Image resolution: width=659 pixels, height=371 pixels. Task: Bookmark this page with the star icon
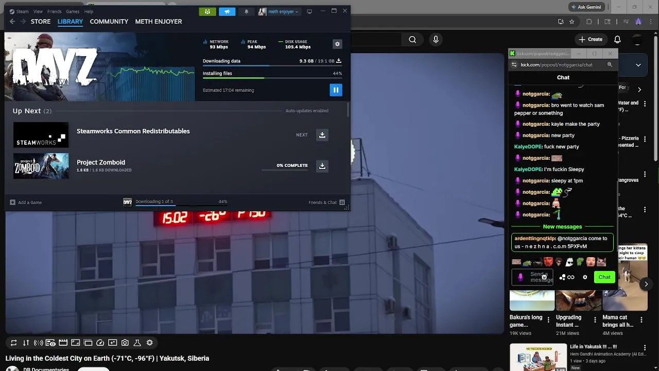(x=571, y=22)
